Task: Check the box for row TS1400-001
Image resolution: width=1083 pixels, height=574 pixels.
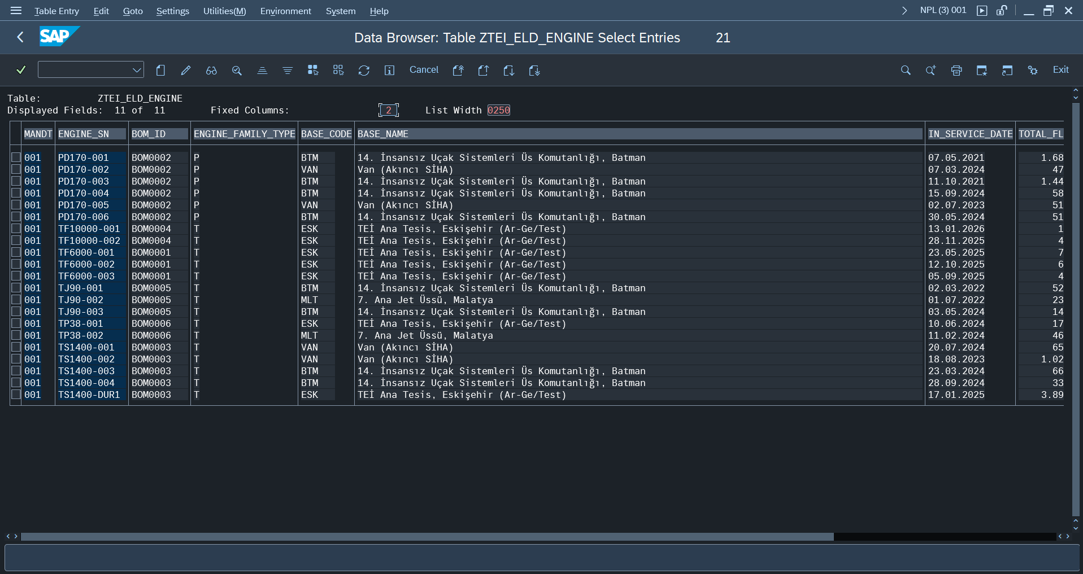Action: point(16,347)
